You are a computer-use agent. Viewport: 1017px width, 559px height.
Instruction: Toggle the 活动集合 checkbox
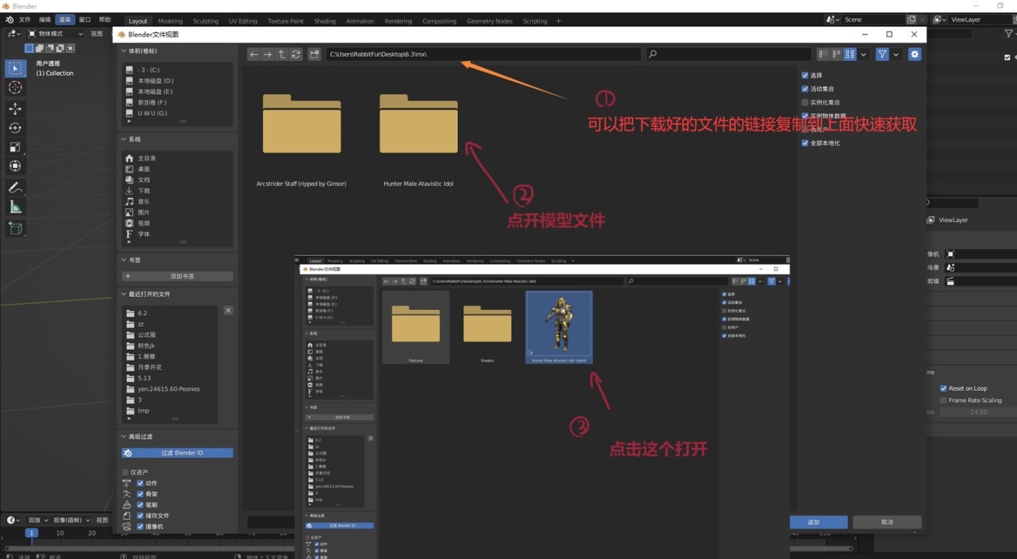(805, 89)
